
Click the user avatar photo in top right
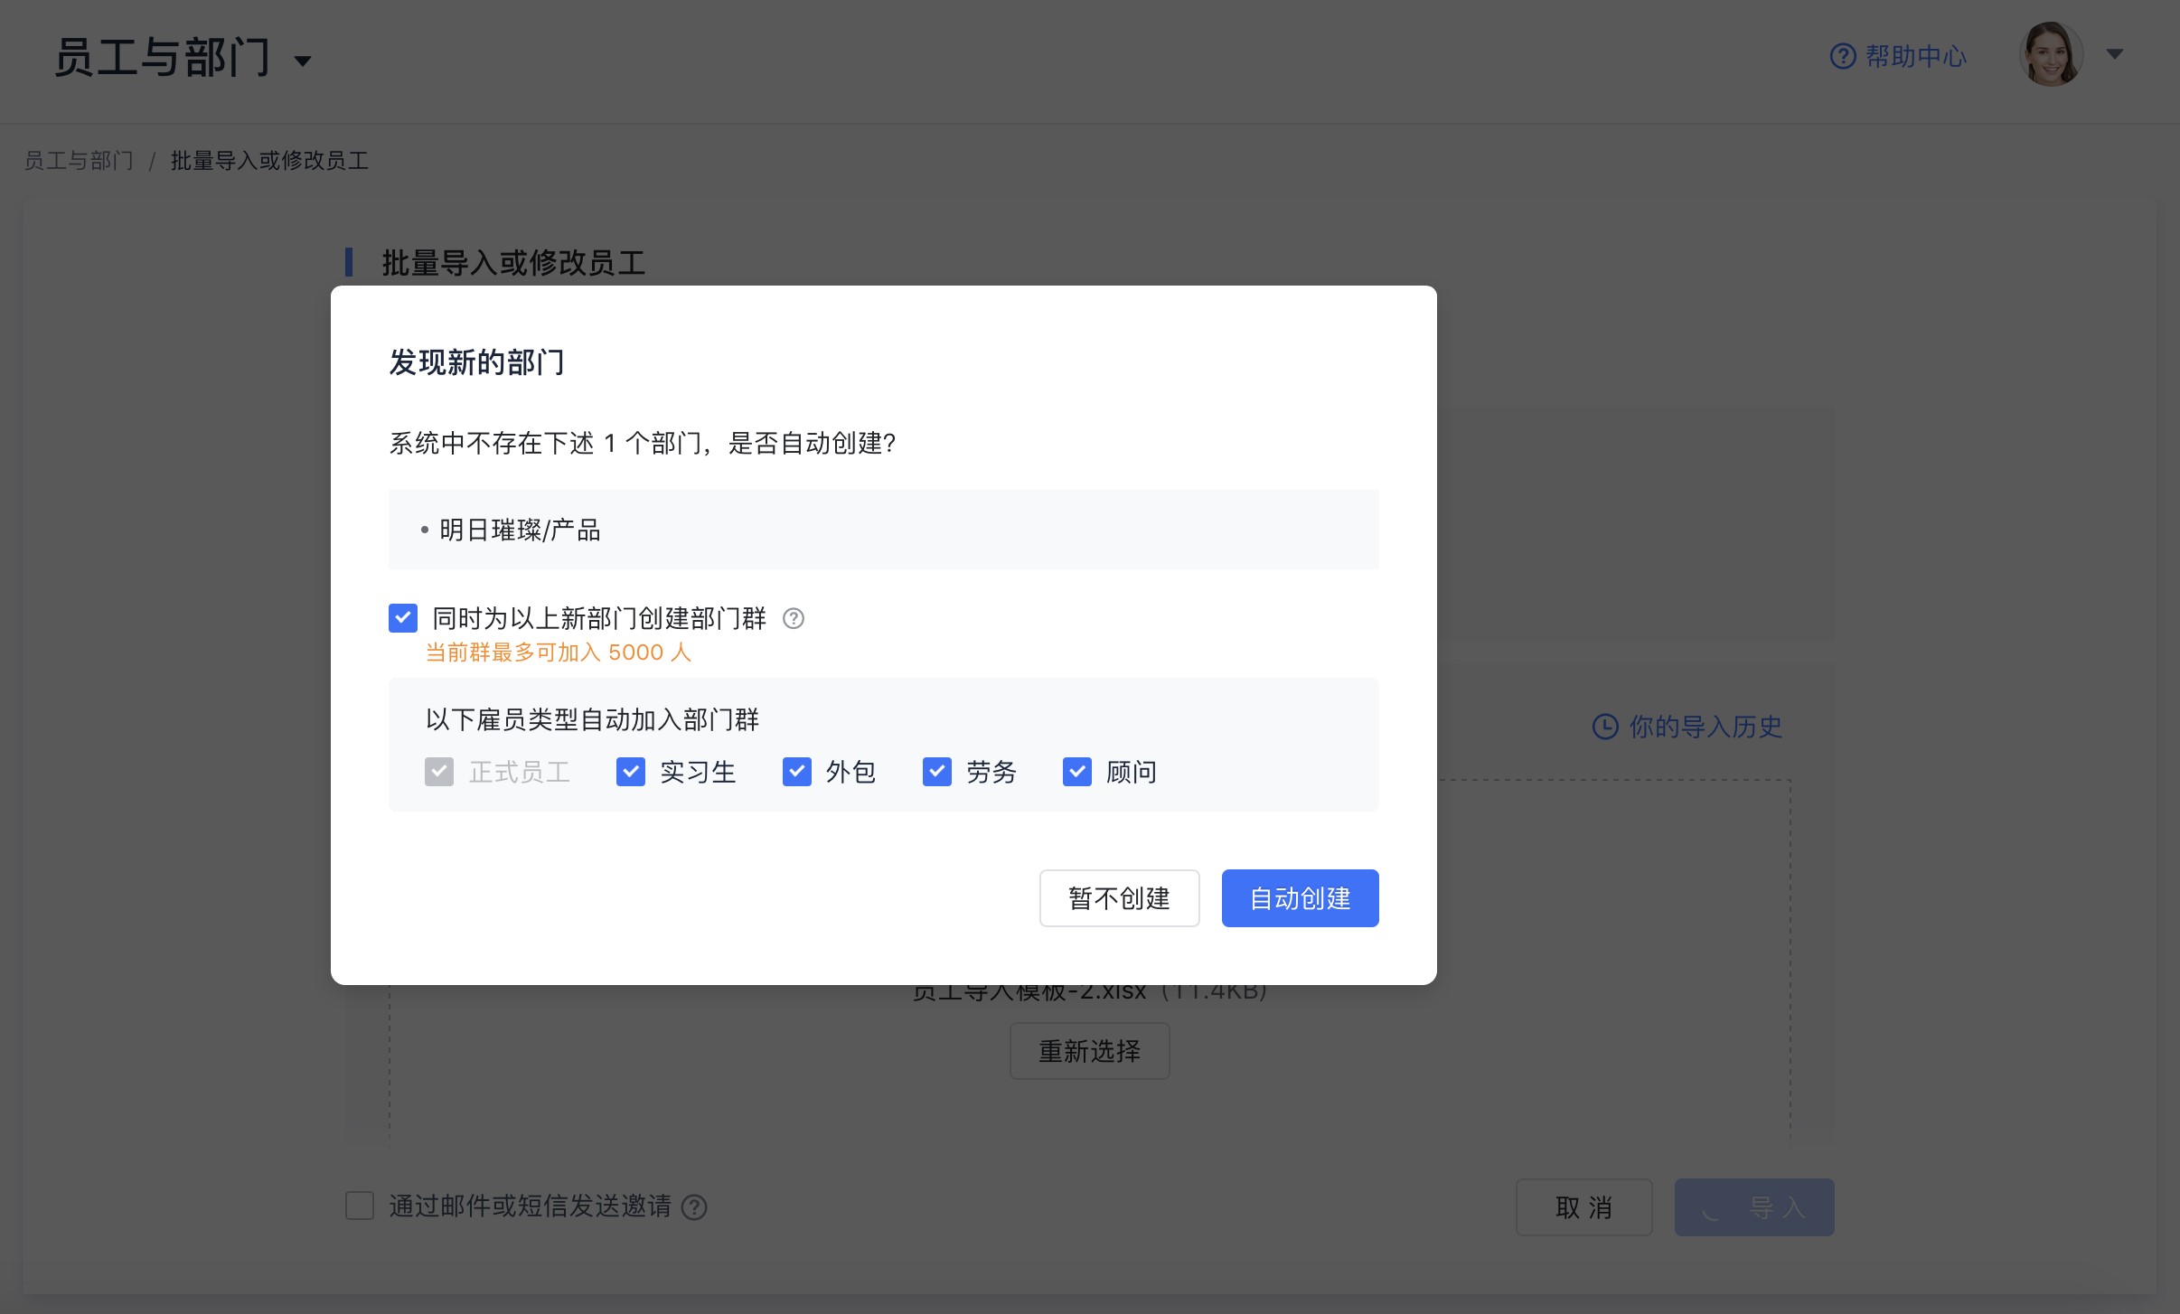2050,54
